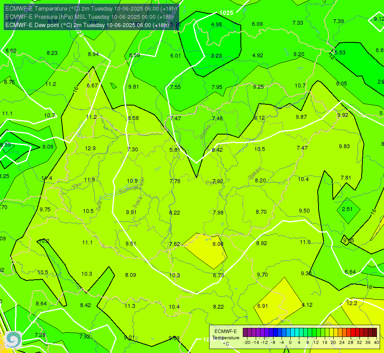
Task: Click the 4.12 dew point value
Action: [x=307, y=305]
